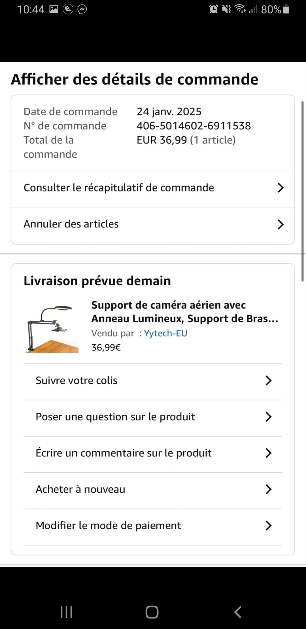This screenshot has height=629, width=306.
Task: Open the Yytech-EU seller link
Action: [x=165, y=333]
